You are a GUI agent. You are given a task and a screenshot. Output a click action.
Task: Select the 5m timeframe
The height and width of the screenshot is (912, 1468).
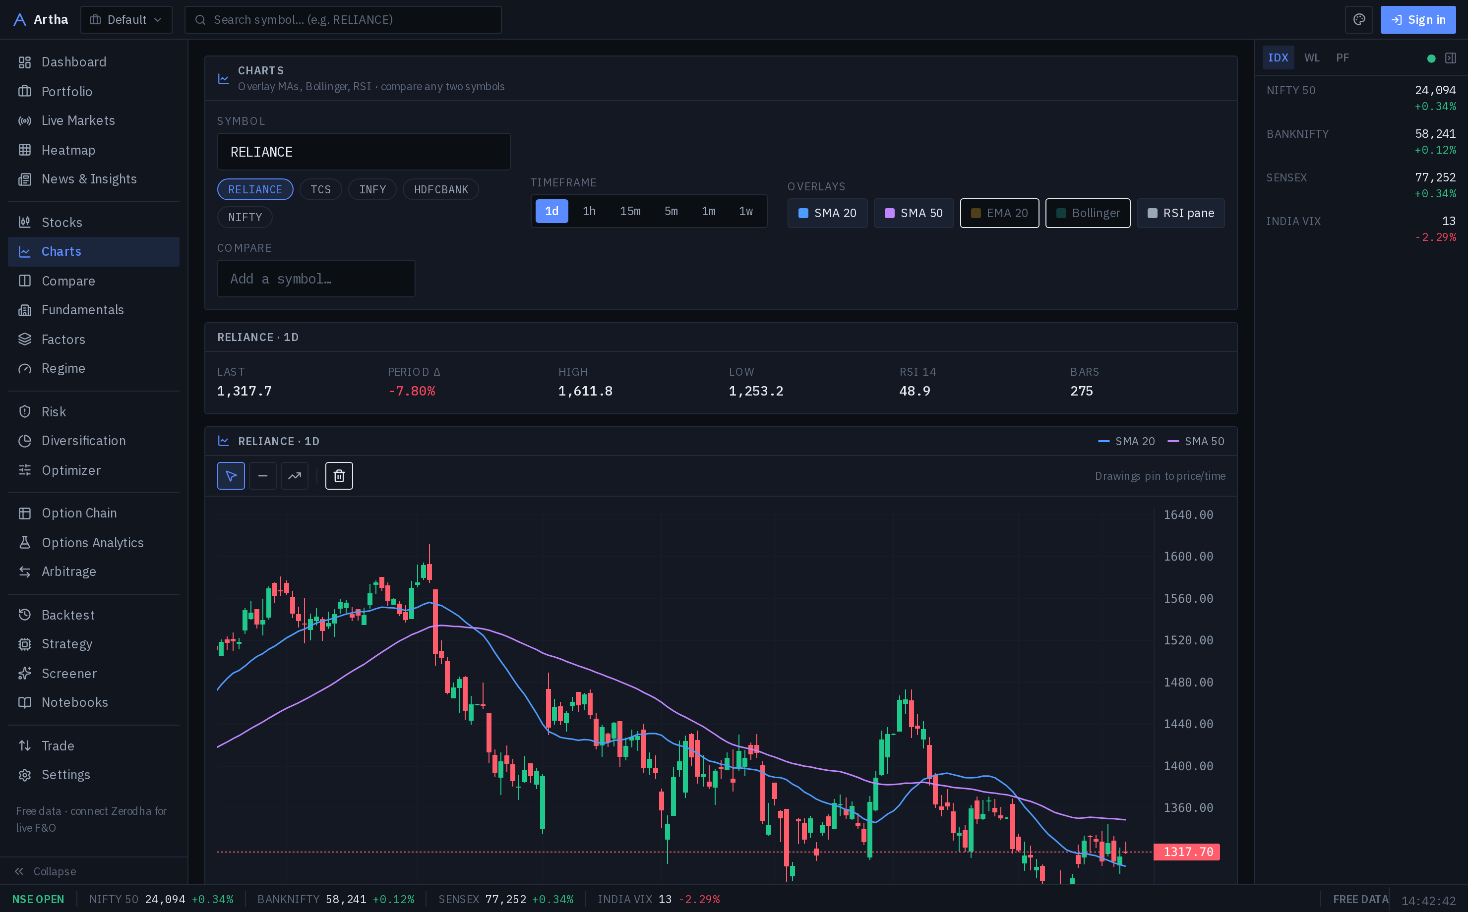tap(671, 211)
